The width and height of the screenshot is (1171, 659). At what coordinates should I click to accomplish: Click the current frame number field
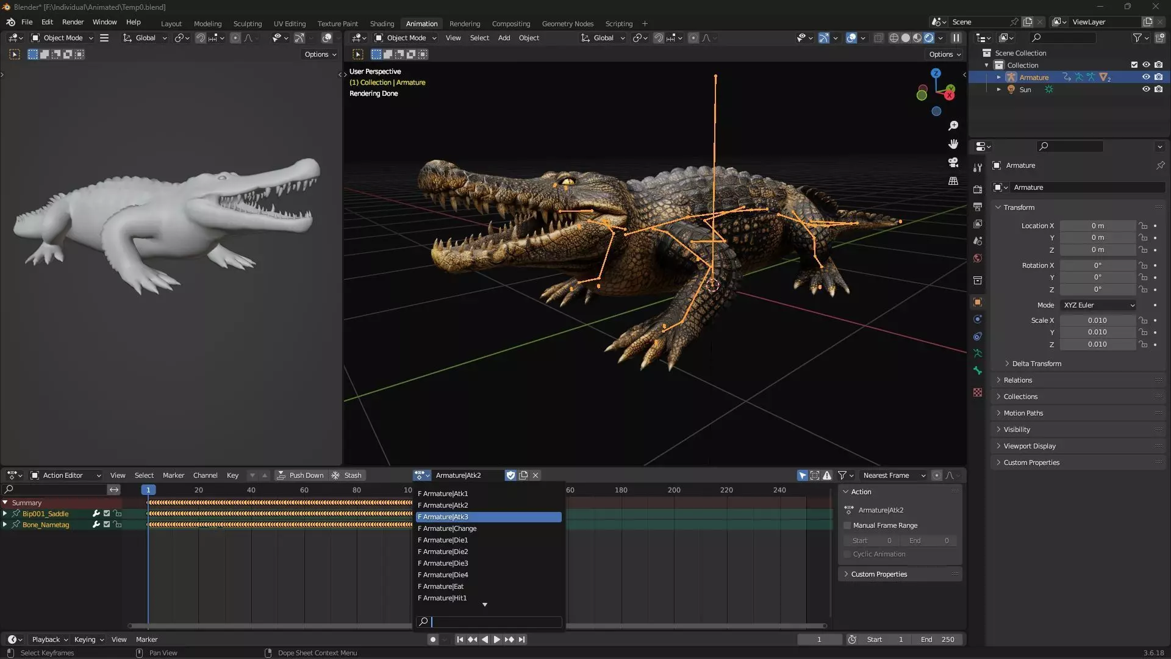[x=819, y=639]
